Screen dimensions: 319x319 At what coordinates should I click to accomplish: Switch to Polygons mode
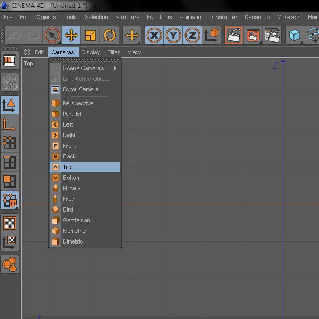click(10, 181)
